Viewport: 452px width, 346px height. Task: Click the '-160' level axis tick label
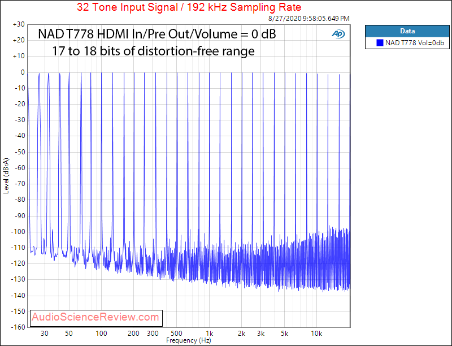pyautogui.click(x=18, y=327)
